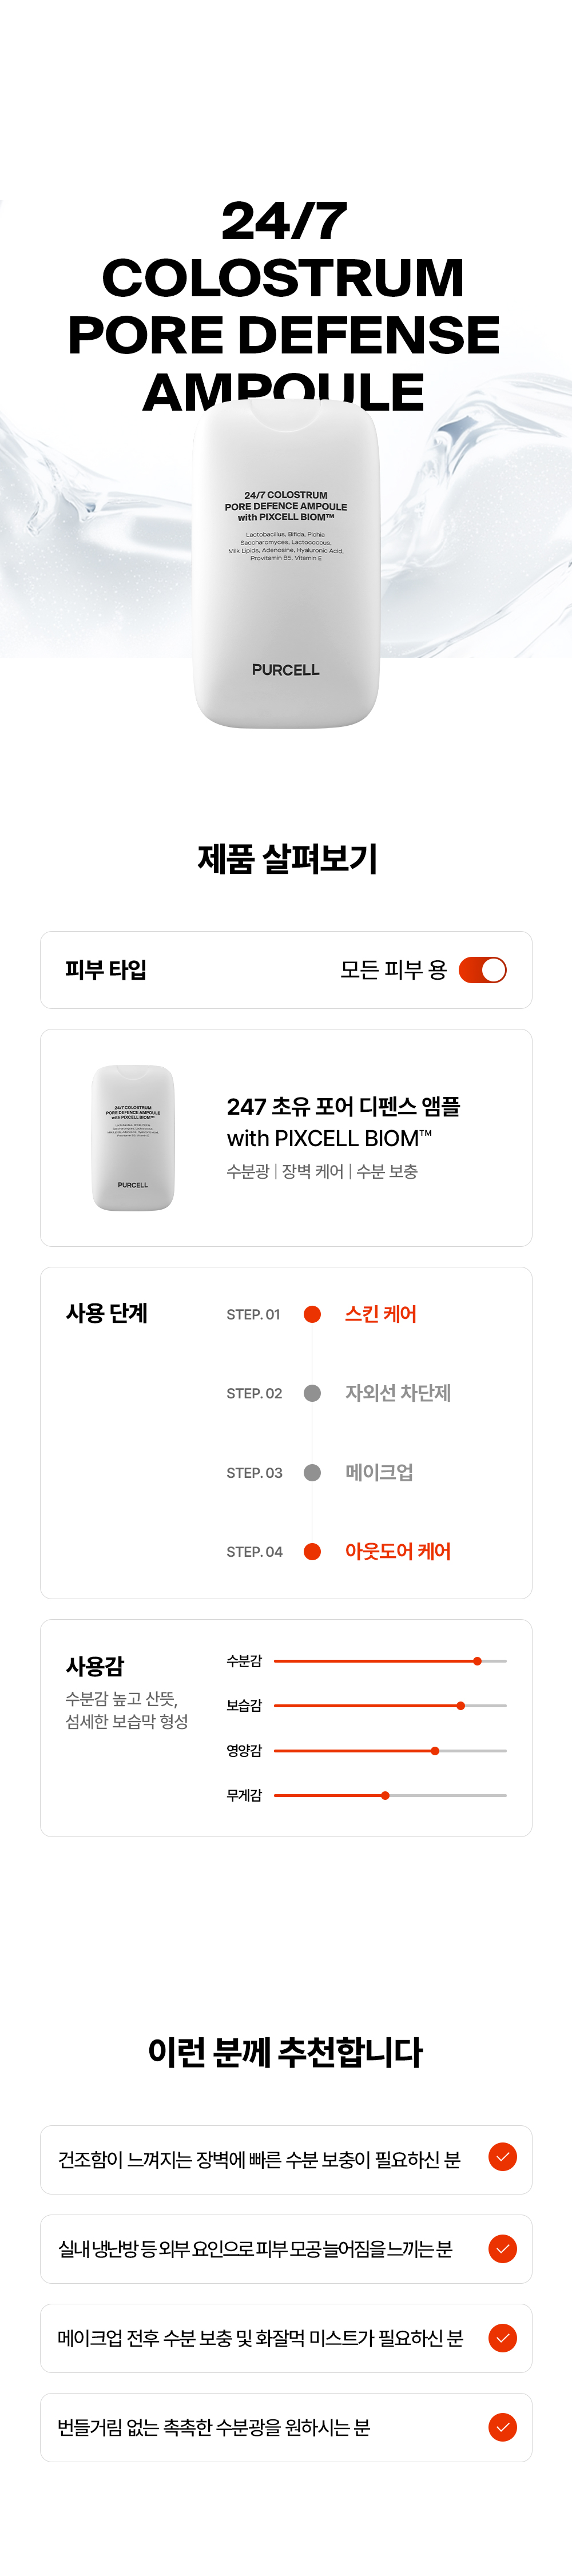Click the 자외선 차단제 step label
The width and height of the screenshot is (572, 2576).
397,1393
